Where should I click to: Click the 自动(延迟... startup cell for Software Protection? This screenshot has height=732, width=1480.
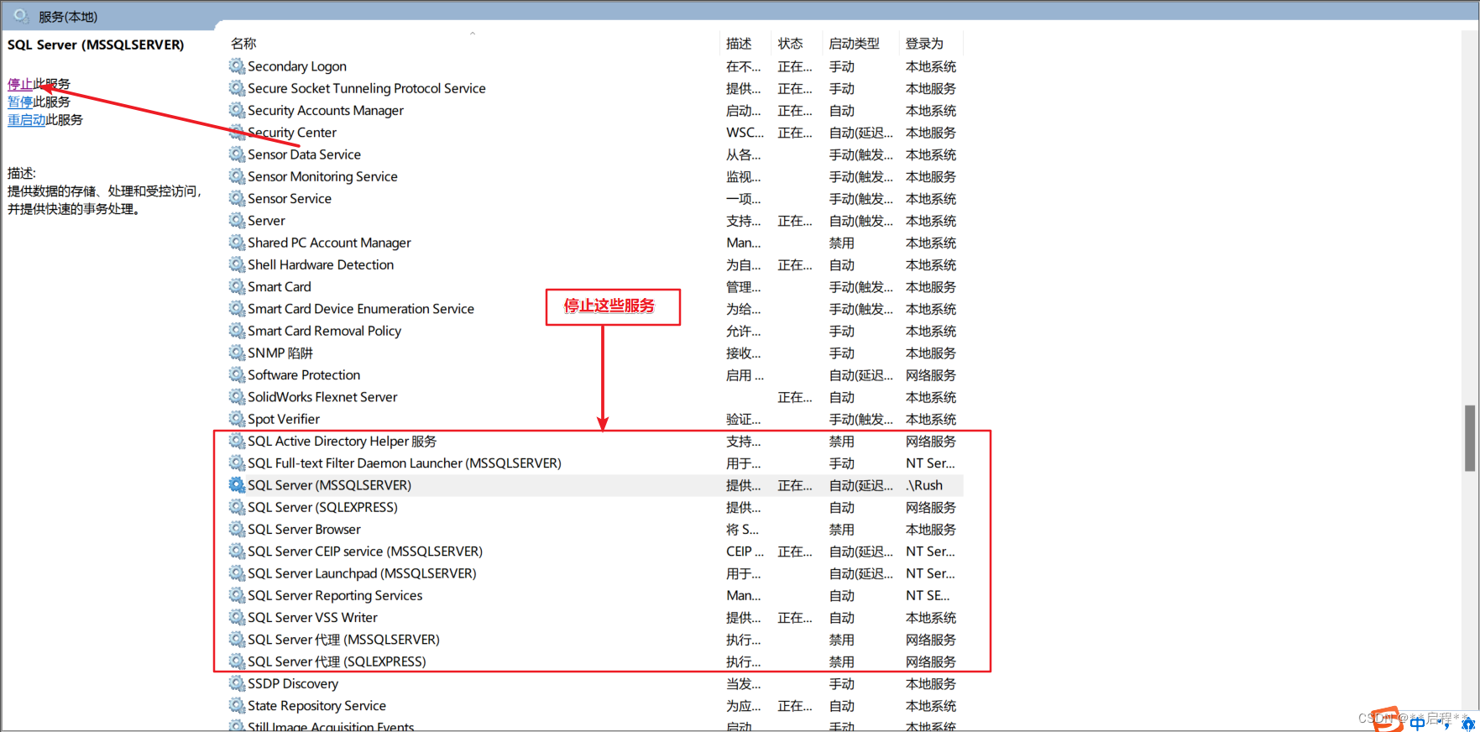tap(860, 374)
